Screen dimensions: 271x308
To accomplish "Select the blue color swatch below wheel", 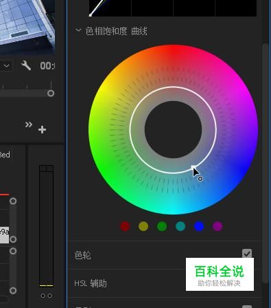I will click(x=199, y=226).
